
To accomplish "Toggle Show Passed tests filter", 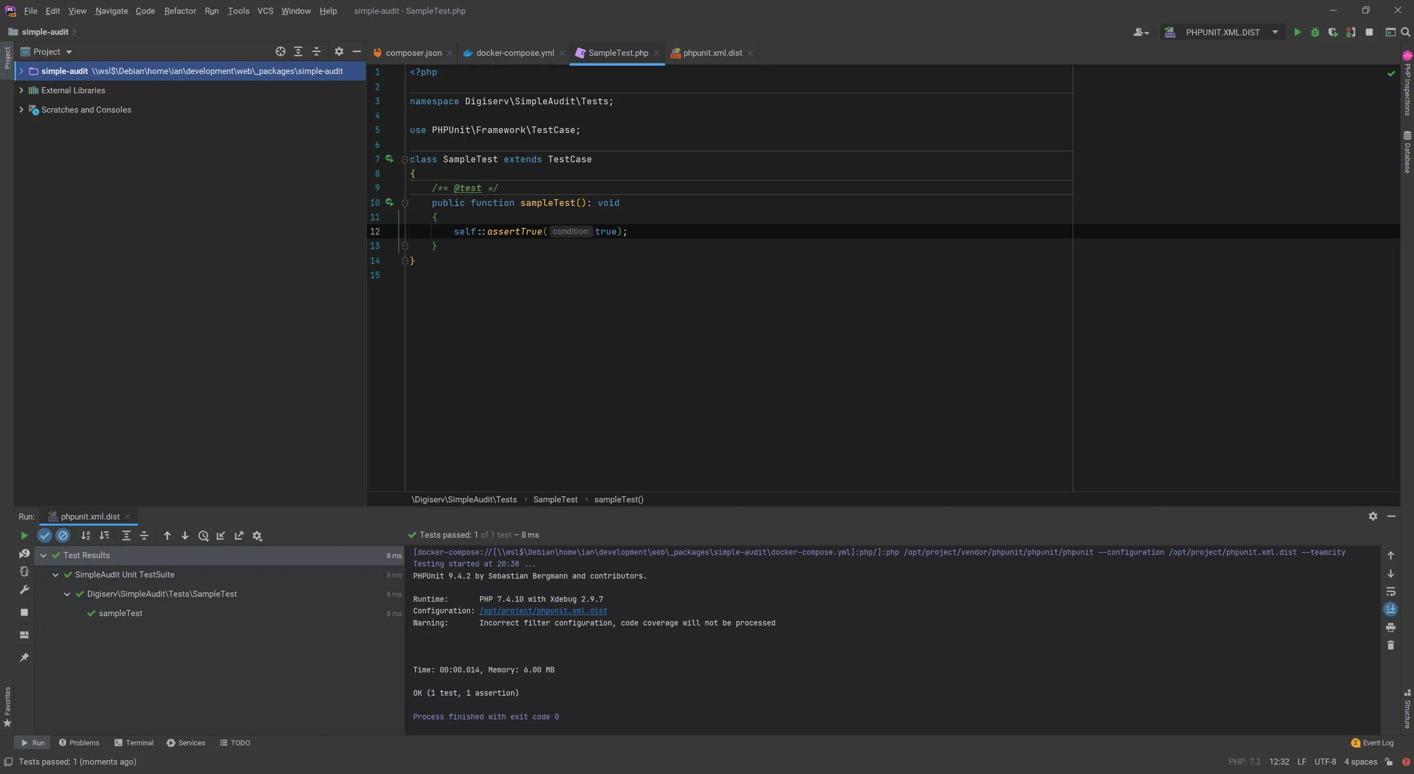I will tap(45, 536).
